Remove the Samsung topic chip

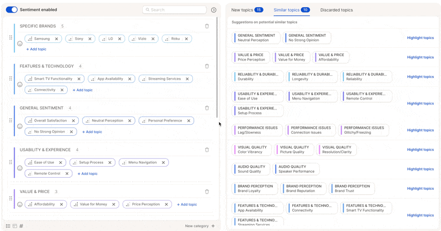pyautogui.click(x=56, y=39)
